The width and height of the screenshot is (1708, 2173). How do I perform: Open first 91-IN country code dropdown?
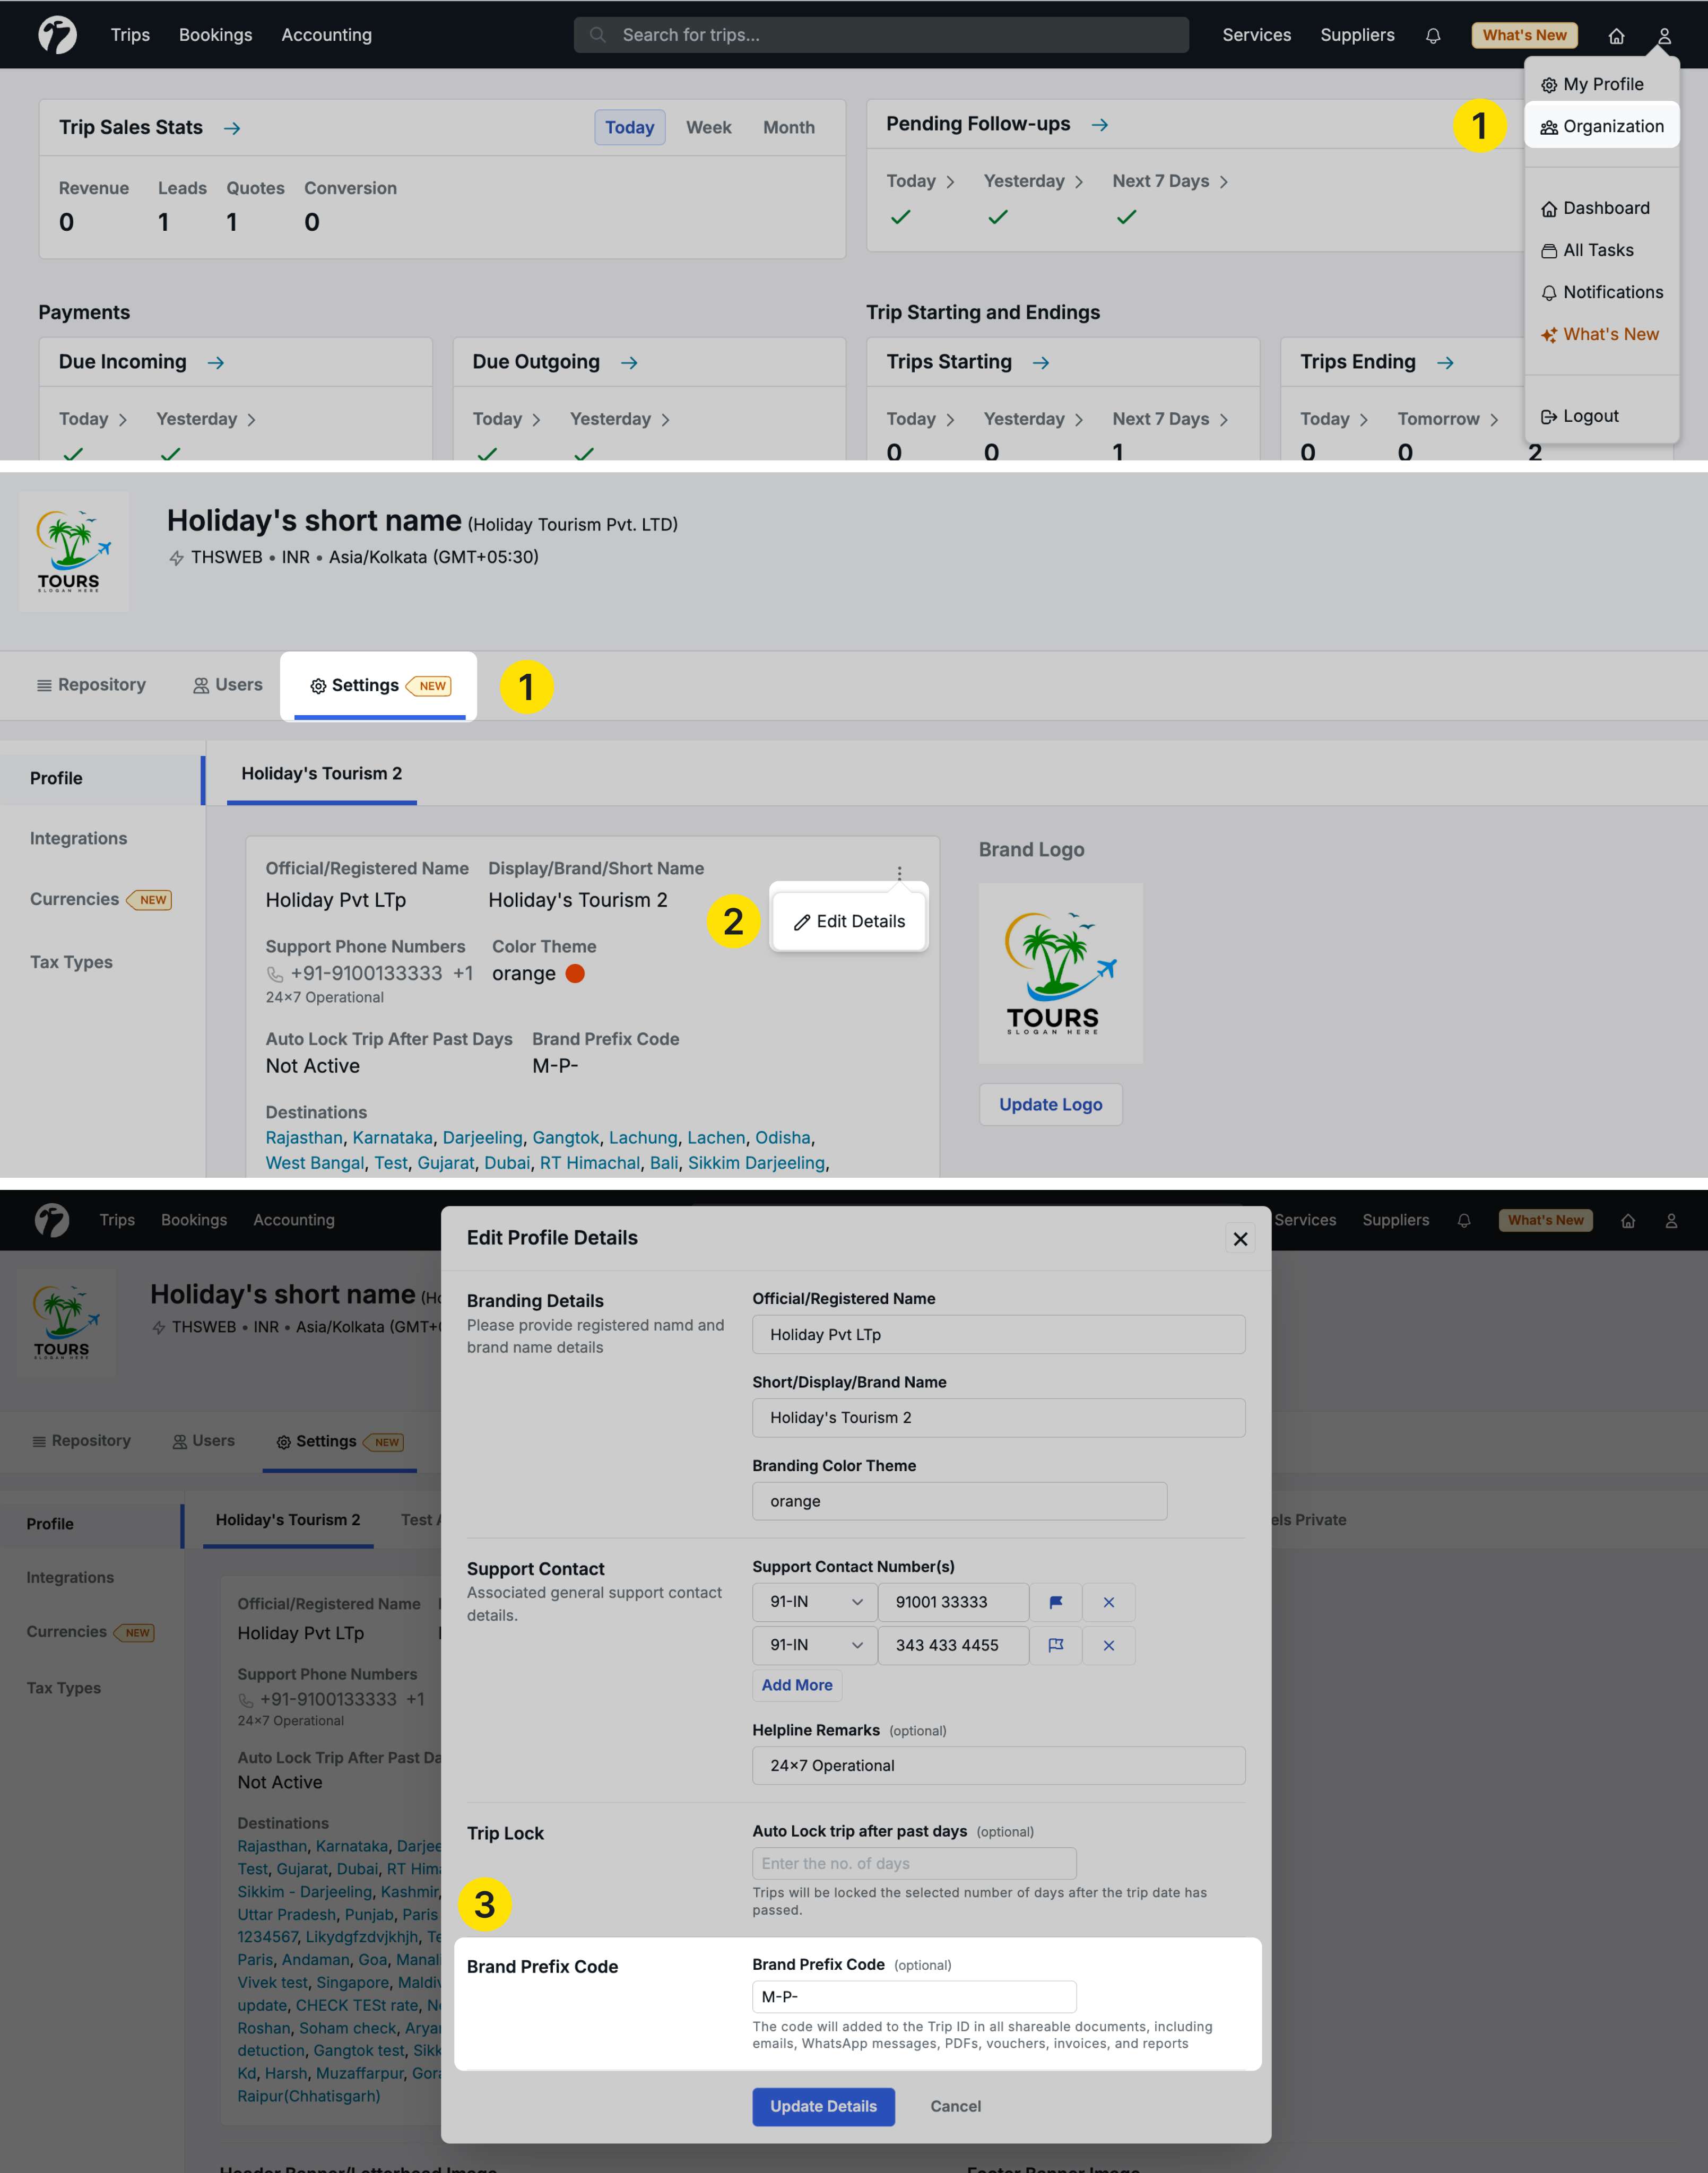pos(814,1602)
